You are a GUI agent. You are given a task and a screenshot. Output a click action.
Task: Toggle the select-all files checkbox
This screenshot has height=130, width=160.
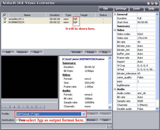coord(5,15)
